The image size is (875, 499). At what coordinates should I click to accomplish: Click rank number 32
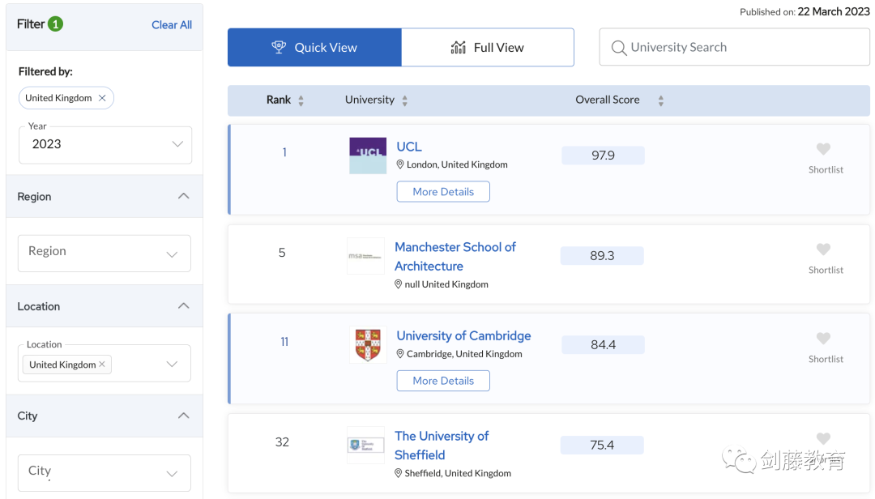(x=283, y=442)
